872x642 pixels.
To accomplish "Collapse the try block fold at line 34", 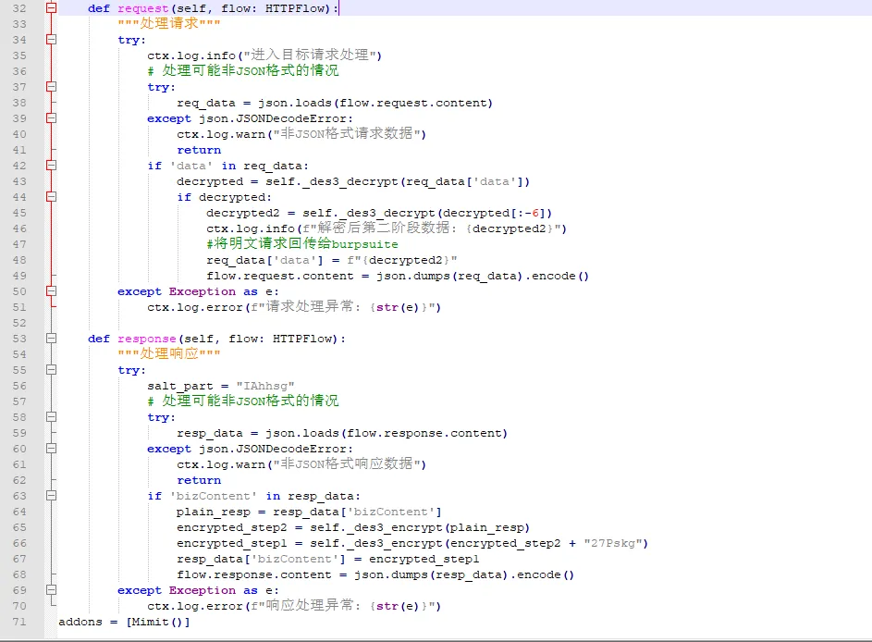I will [51, 40].
